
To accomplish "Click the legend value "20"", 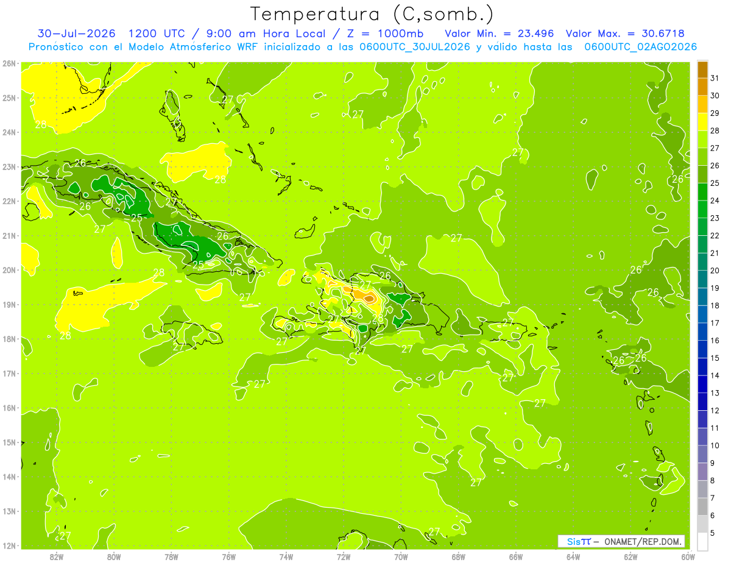I will pyautogui.click(x=715, y=271).
